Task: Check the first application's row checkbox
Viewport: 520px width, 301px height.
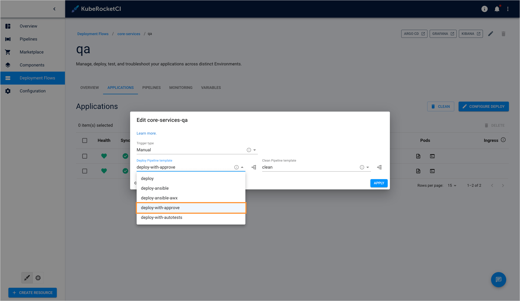Action: 85,156
